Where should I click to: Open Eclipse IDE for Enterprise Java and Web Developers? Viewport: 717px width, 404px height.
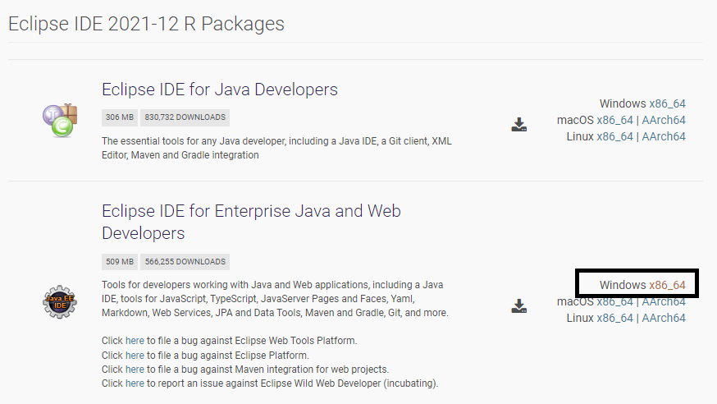(251, 222)
